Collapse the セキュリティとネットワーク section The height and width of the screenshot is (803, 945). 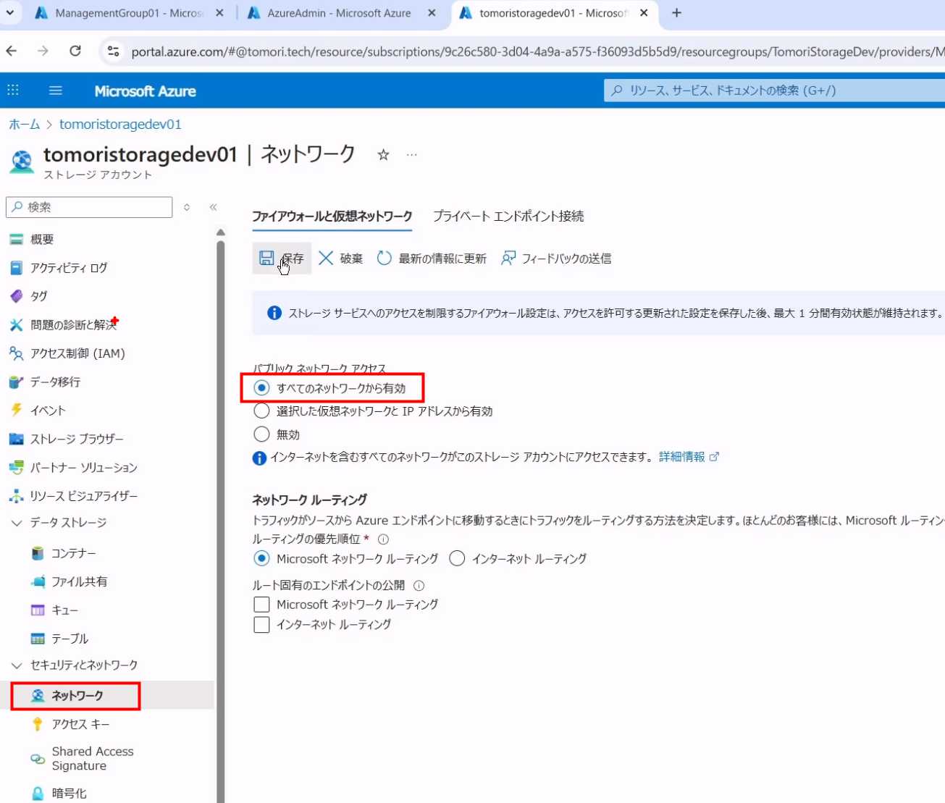(17, 665)
